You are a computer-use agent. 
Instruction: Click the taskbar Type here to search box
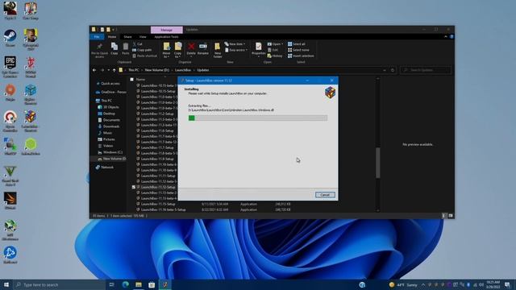pos(59,284)
